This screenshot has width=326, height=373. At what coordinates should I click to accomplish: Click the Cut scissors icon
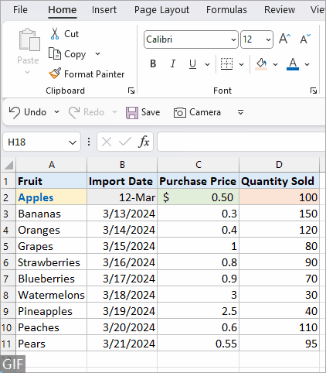click(55, 34)
